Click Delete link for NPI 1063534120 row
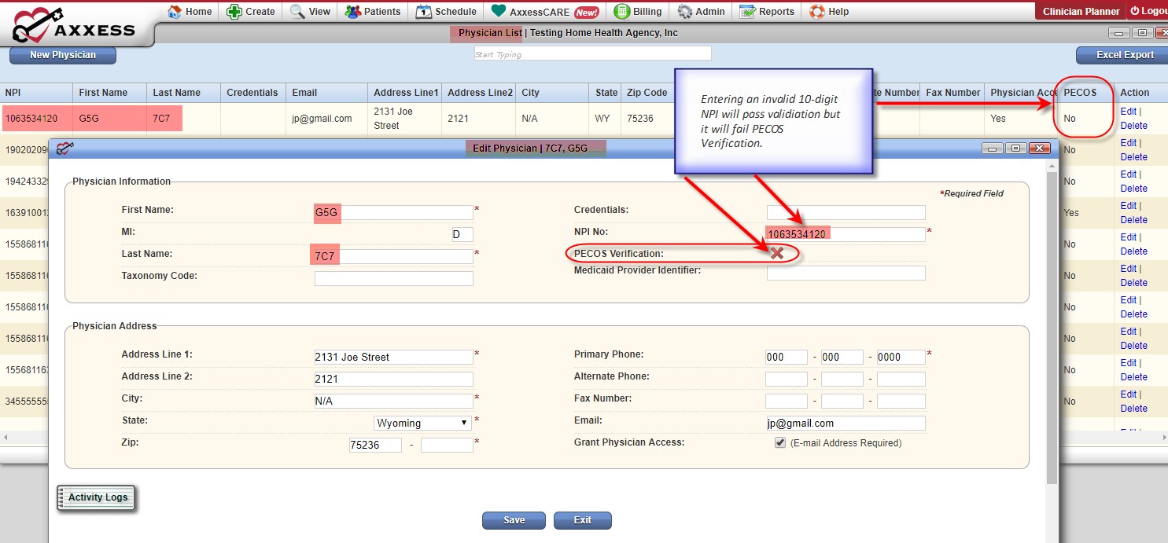 point(1133,126)
